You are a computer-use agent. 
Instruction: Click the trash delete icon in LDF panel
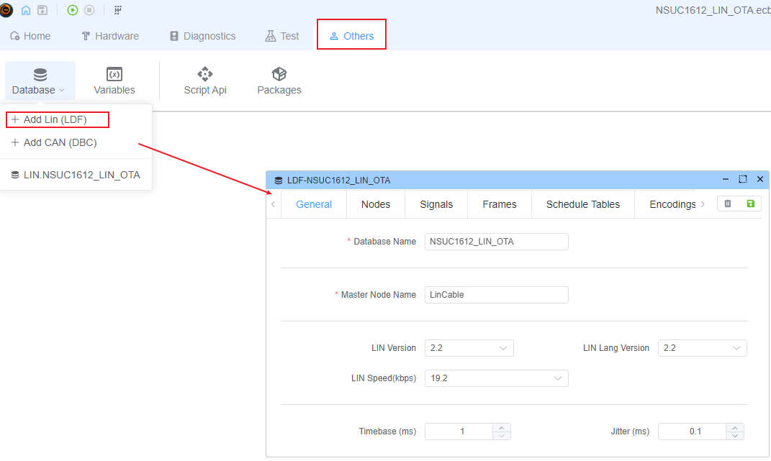pos(728,204)
